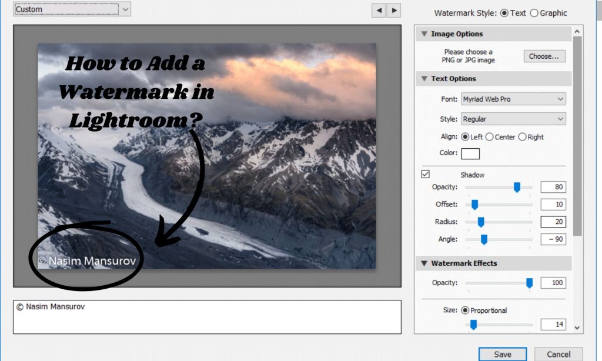The image size is (602, 361).
Task: Collapse the Image Options section
Action: click(424, 34)
